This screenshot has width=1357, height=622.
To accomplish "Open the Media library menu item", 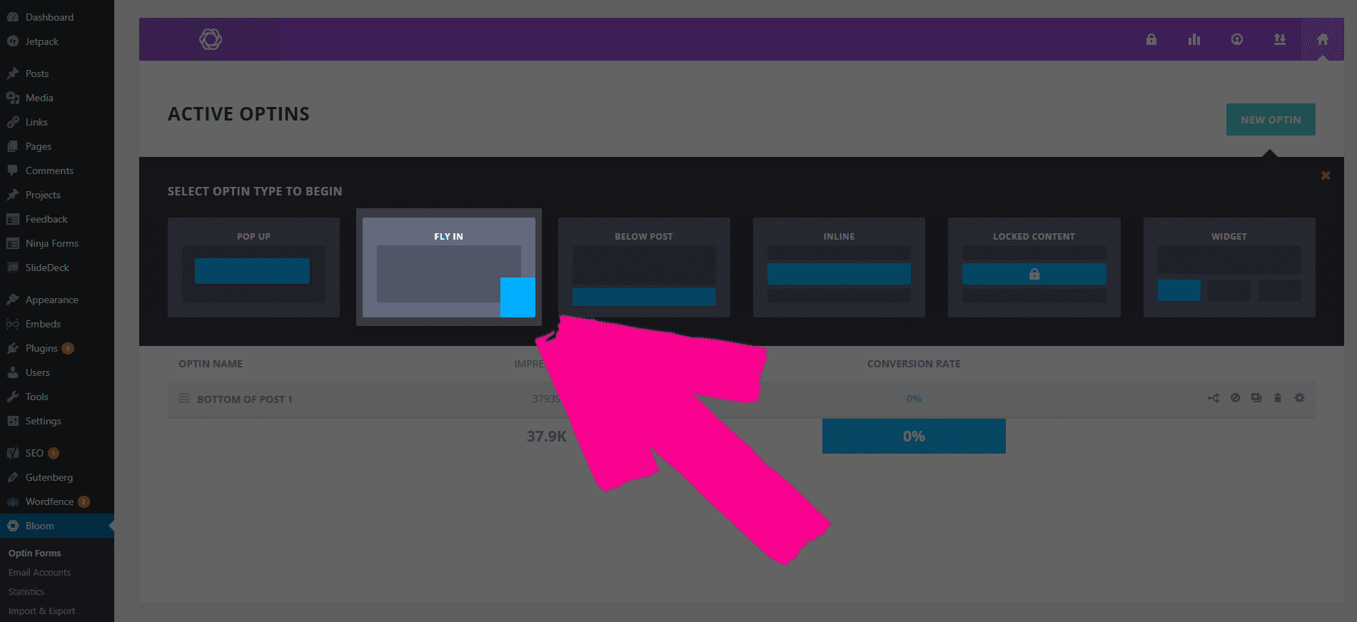I will click(57, 98).
